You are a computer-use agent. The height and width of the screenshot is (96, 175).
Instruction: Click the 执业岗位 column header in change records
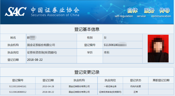(110, 80)
